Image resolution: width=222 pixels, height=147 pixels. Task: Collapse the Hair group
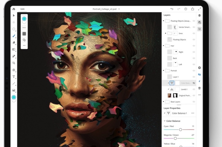pyautogui.click(x=163, y=46)
